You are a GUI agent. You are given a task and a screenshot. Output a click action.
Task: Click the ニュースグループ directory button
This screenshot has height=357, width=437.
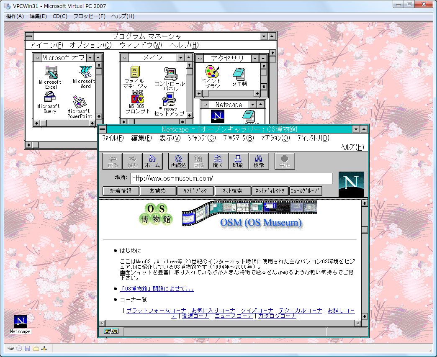(x=306, y=191)
